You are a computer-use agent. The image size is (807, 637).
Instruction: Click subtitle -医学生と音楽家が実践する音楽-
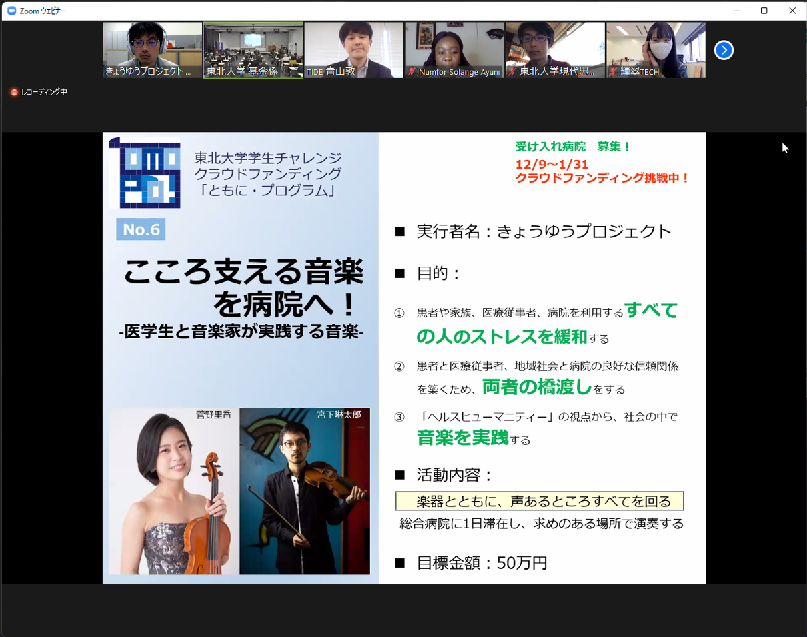coord(241,331)
